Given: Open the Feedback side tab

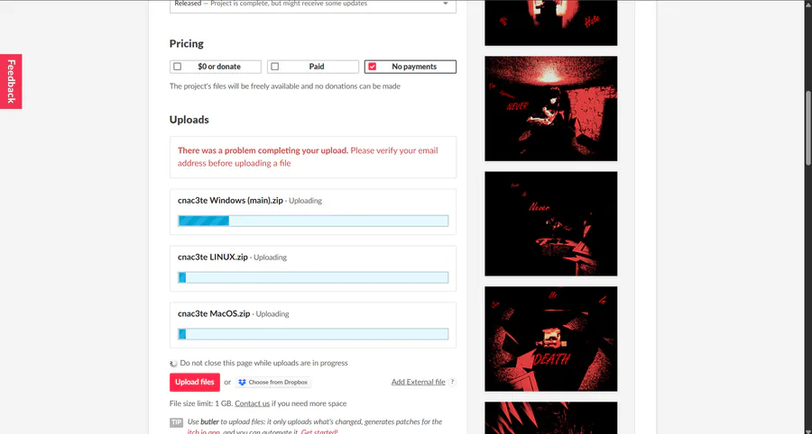Looking at the screenshot, I should tap(11, 81).
